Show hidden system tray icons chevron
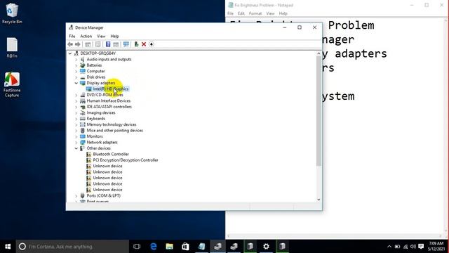449x253 pixels. [389, 247]
